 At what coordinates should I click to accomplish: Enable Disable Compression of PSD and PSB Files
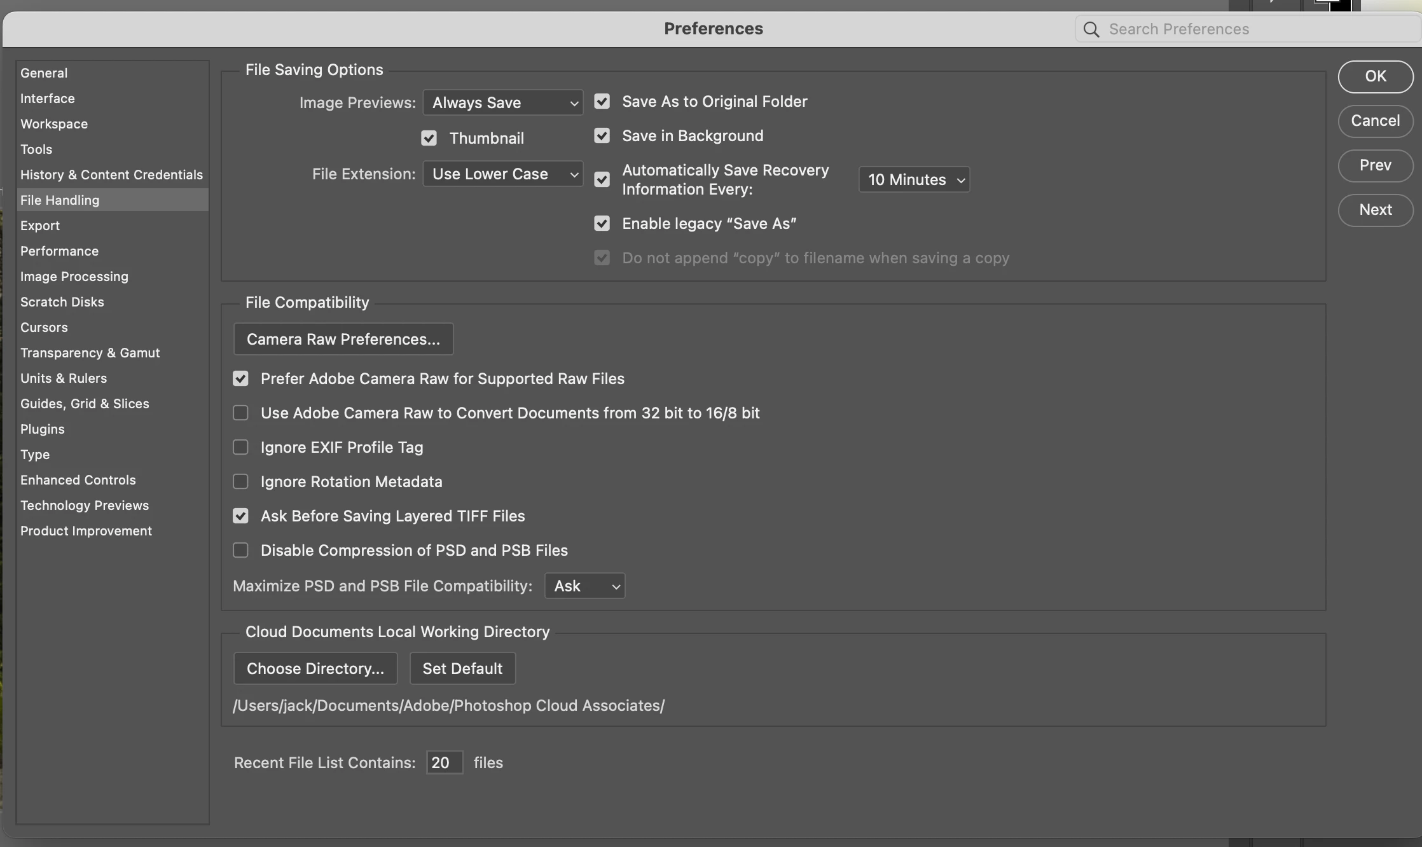(240, 551)
